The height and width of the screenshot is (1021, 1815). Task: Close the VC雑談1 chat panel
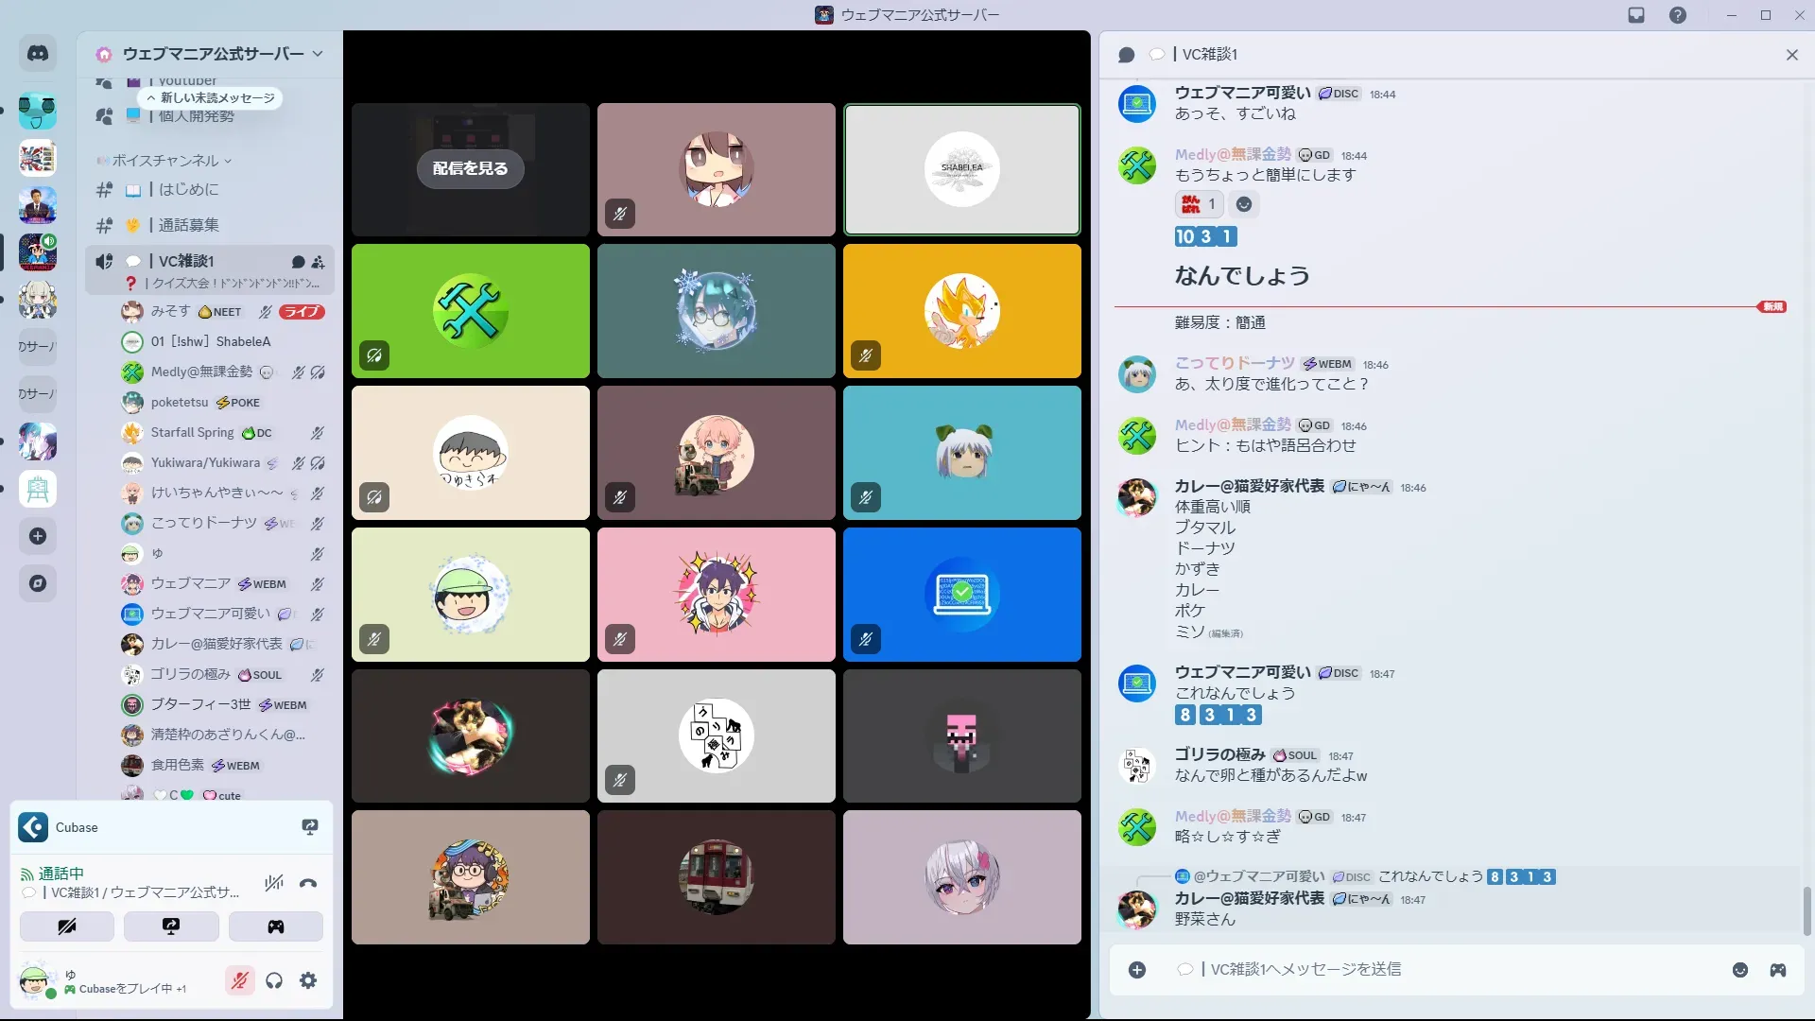1791,55
